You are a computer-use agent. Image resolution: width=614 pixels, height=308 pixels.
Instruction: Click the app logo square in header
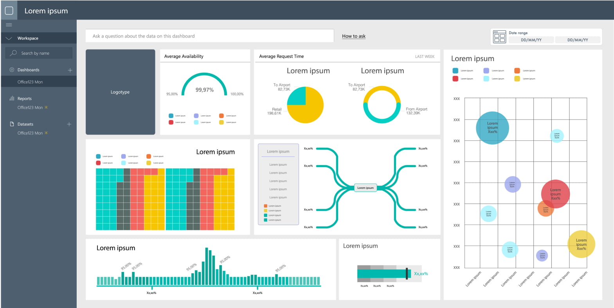tap(9, 11)
